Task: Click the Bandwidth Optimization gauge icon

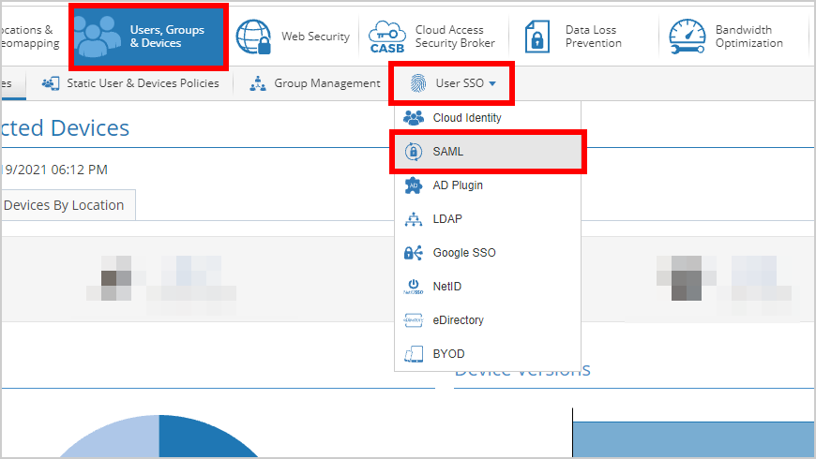Action: pos(687,37)
